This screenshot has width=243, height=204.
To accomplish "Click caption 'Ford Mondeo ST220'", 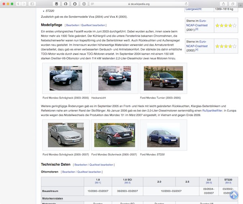I will click(x=152, y=155).
